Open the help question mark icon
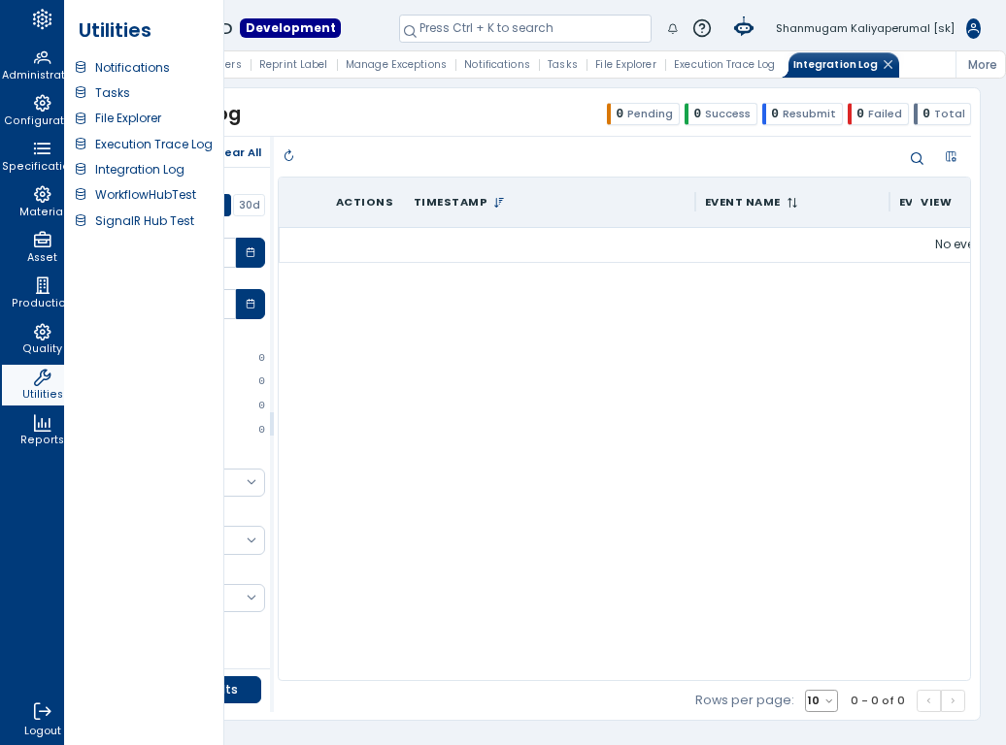The image size is (1006, 745). [702, 28]
